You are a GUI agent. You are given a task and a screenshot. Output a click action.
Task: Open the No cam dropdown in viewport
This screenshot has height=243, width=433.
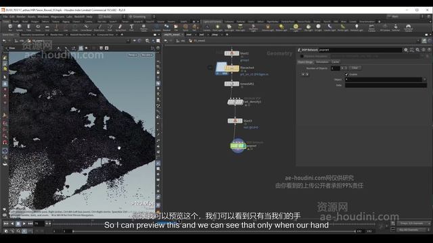coord(147,55)
